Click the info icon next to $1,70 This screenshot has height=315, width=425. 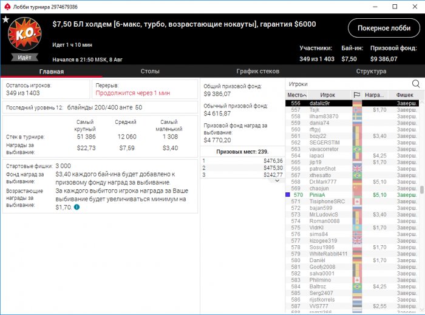pyautogui.click(x=76, y=207)
